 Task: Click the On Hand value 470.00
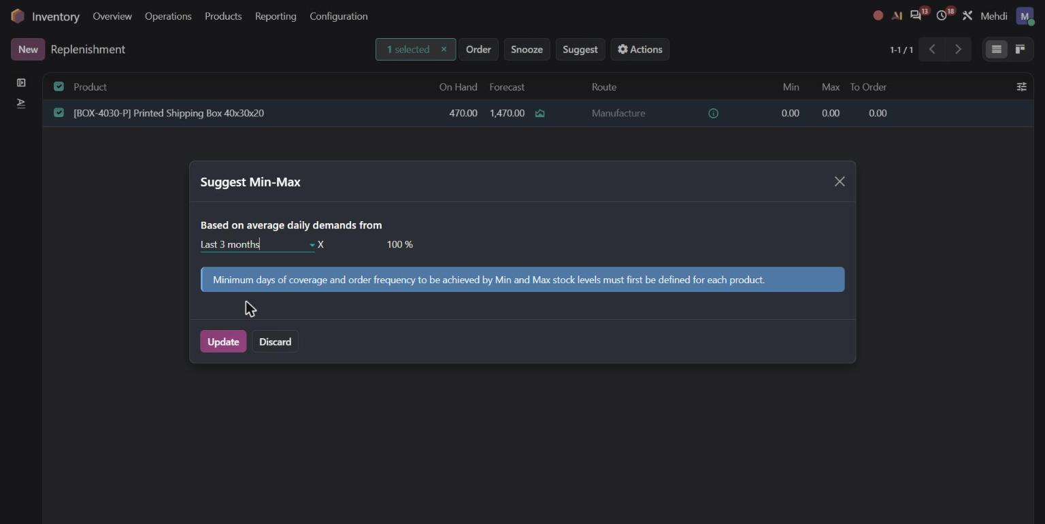[463, 113]
